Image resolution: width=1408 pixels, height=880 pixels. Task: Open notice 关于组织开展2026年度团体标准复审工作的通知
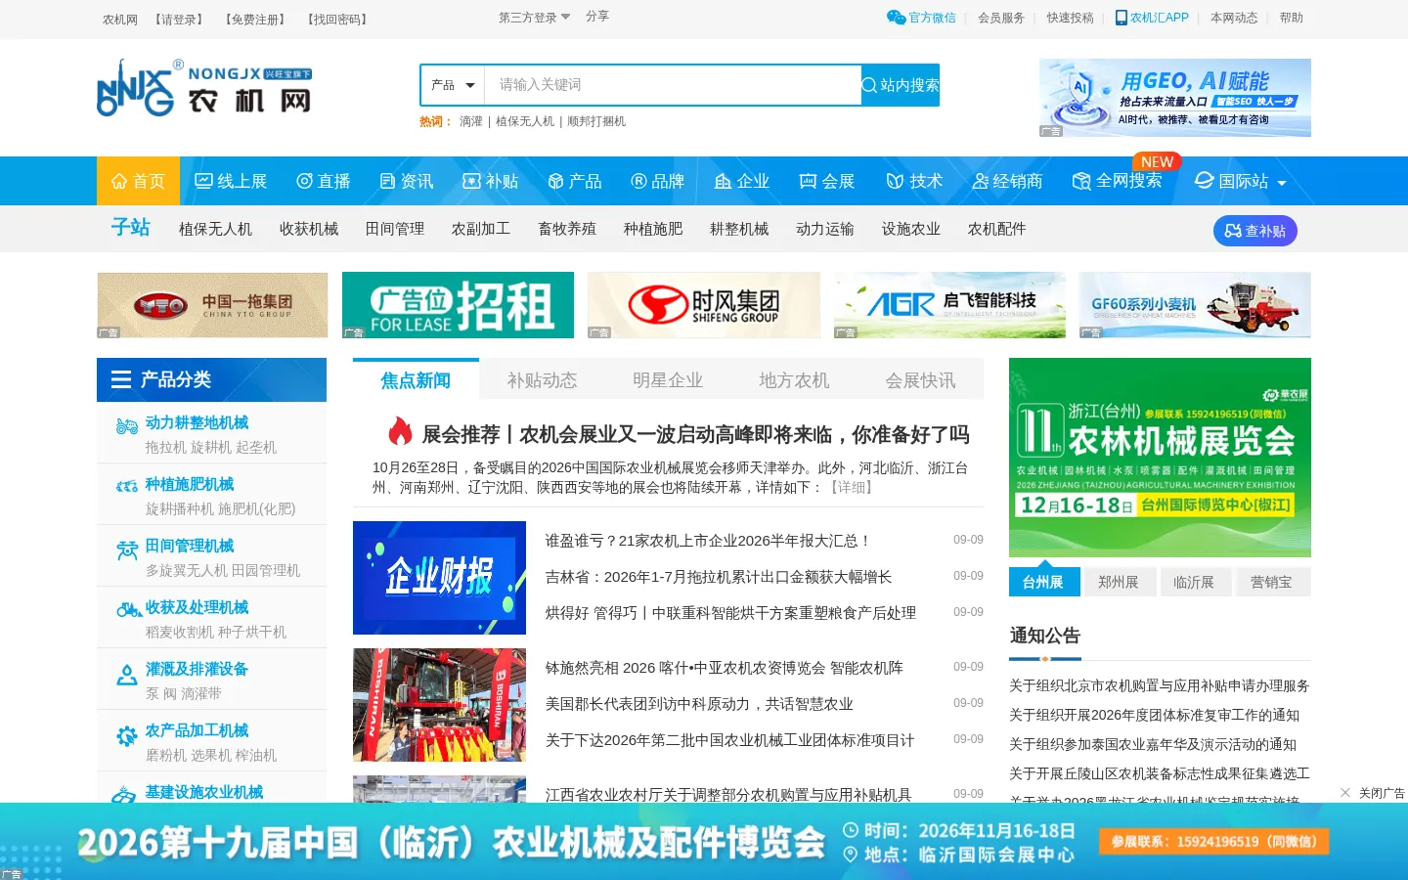[x=1155, y=715]
